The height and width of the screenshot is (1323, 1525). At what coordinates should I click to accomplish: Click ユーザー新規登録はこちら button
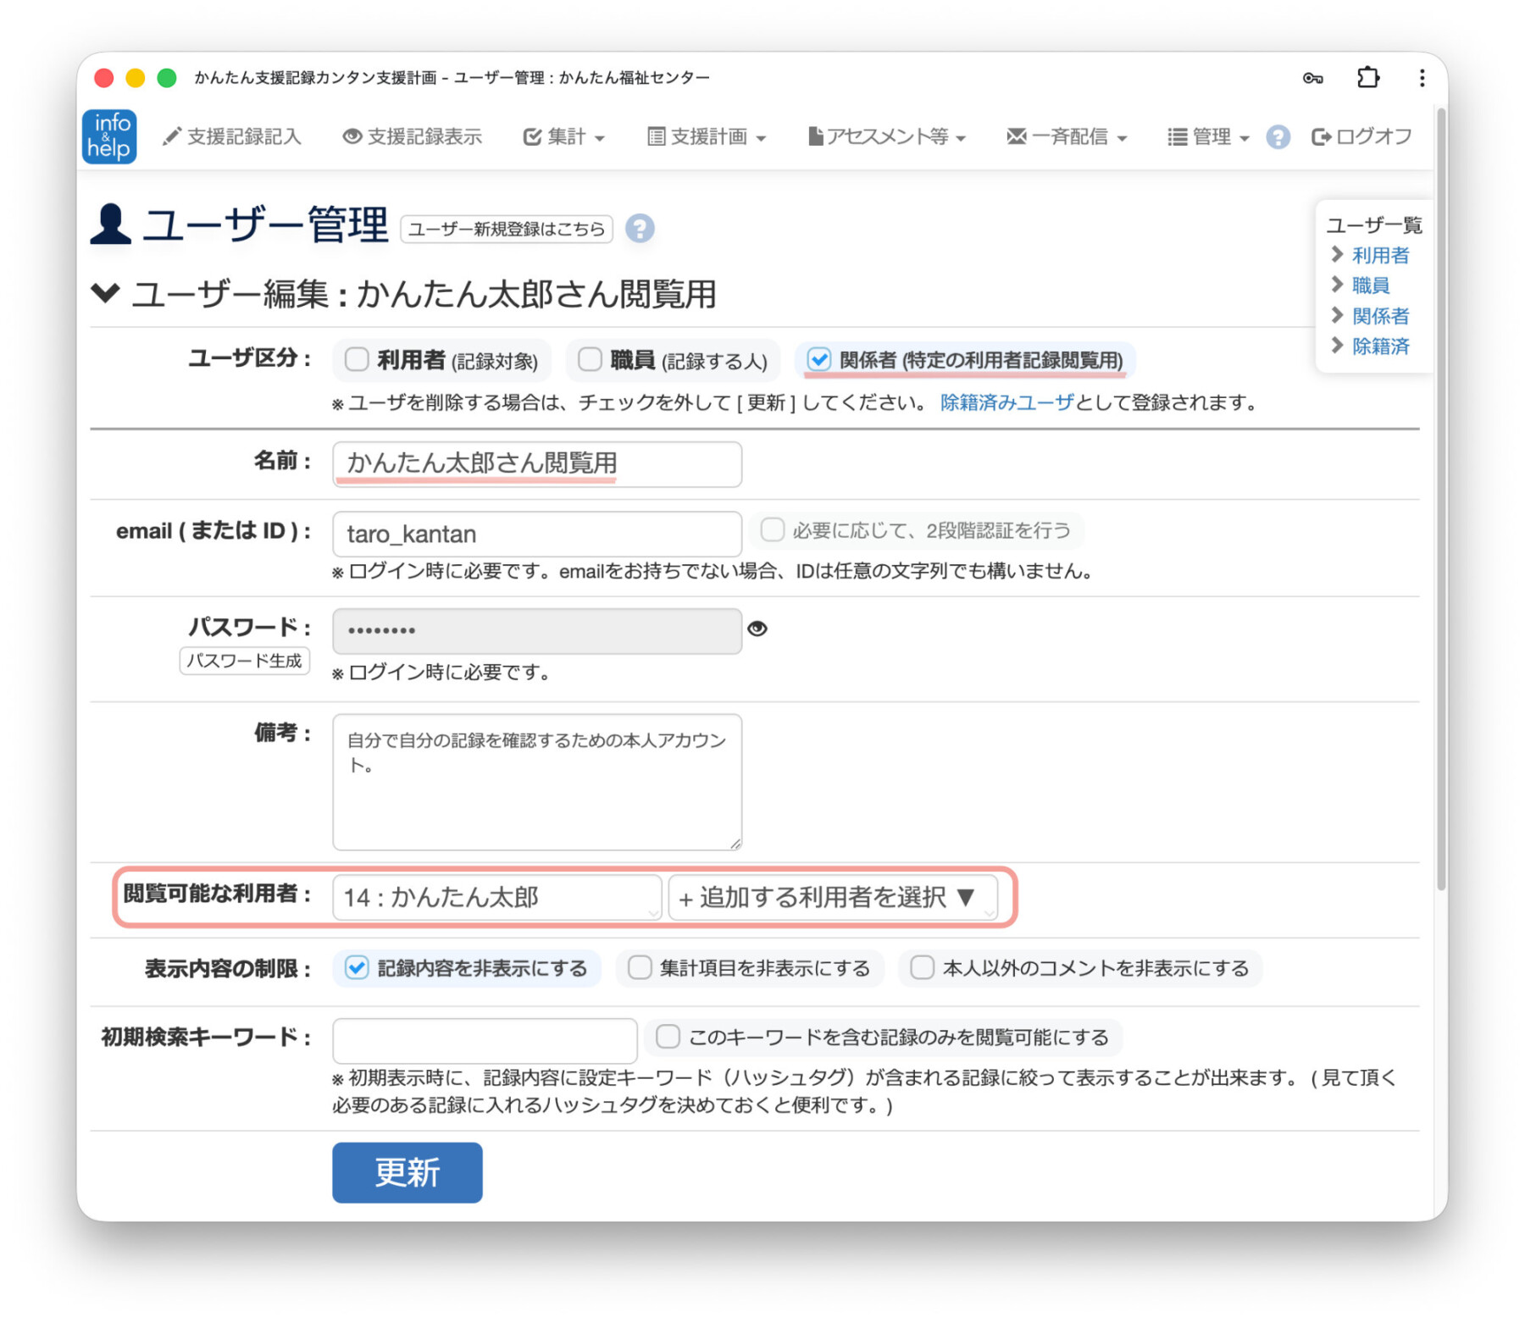coord(507,229)
